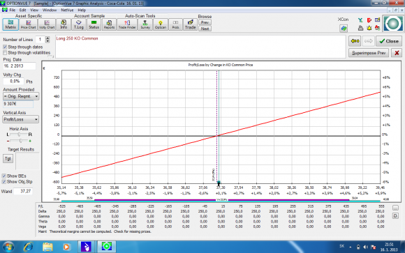Image resolution: width=405 pixels, height=253 pixels.
Task: Click the Wand value field
Action: point(23,192)
